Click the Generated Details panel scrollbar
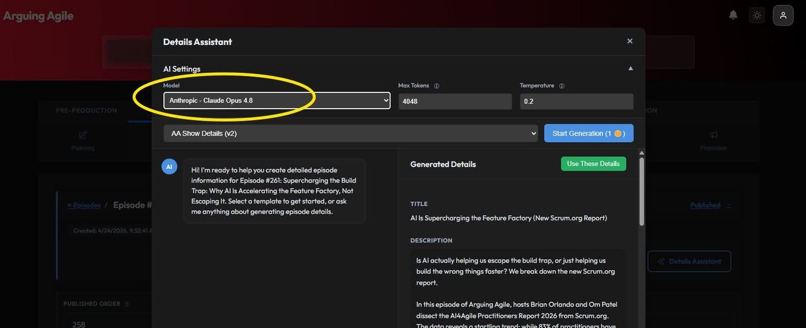The image size is (806, 328). tap(642, 191)
